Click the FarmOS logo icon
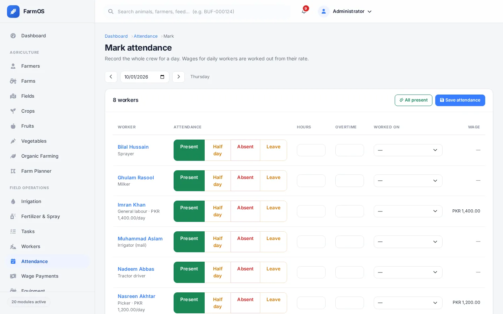The image size is (503, 314). 13,12
